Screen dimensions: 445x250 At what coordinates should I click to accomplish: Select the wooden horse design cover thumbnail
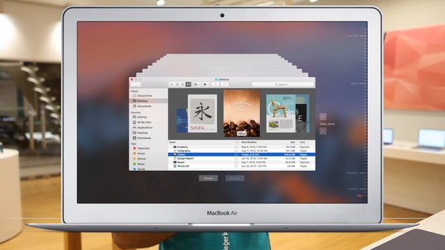point(281,113)
